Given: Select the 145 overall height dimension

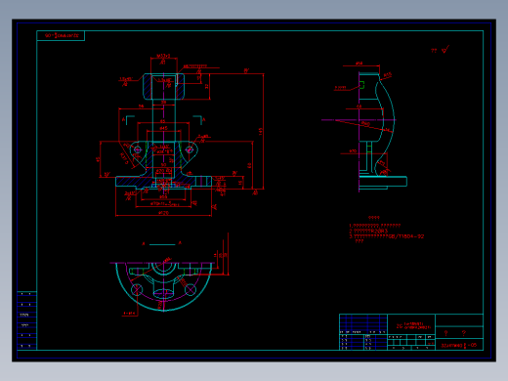Looking at the screenshot, I should click(260, 131).
